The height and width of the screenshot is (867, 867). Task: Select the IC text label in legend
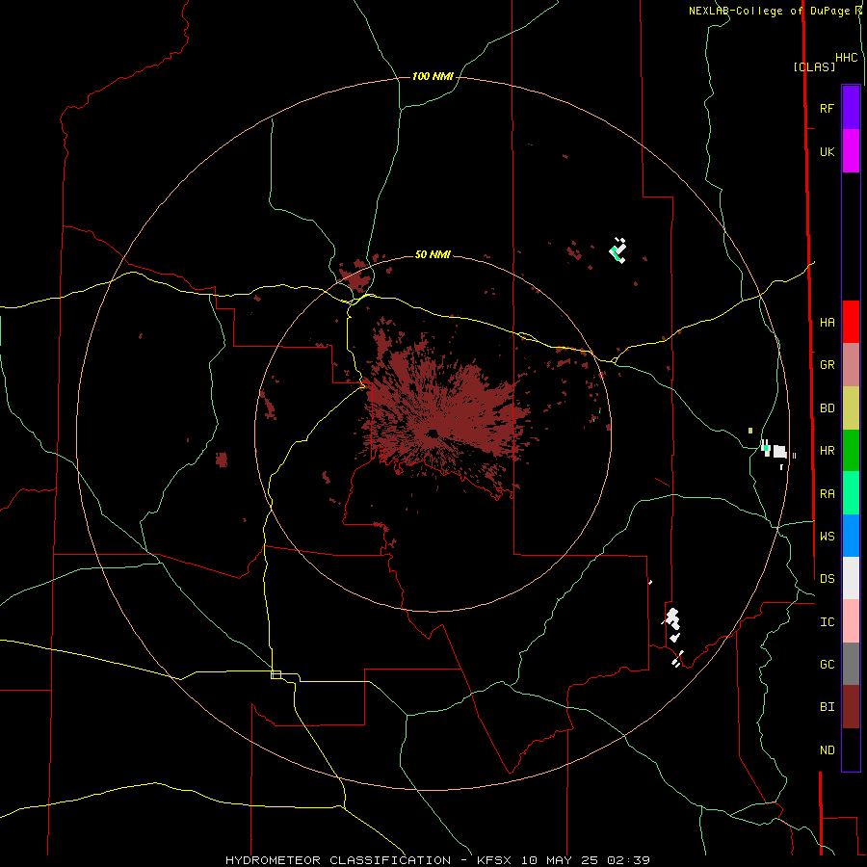point(827,622)
